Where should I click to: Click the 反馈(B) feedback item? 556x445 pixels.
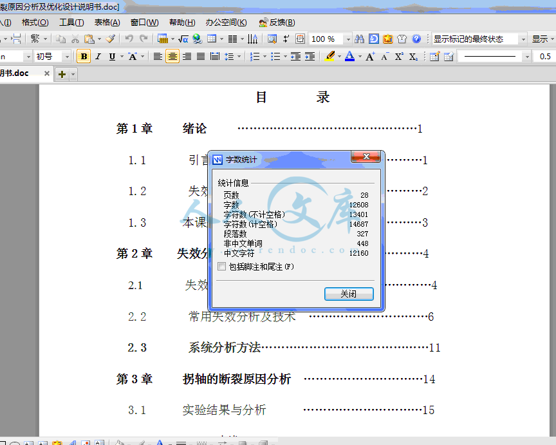point(277,23)
